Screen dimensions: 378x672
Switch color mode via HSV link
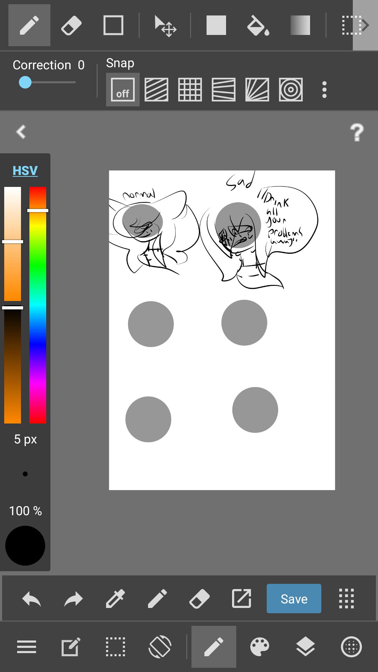[x=25, y=171]
